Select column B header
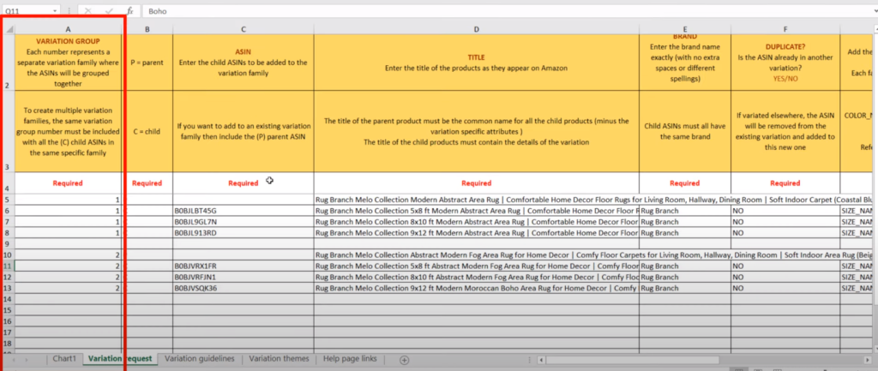 coord(147,29)
